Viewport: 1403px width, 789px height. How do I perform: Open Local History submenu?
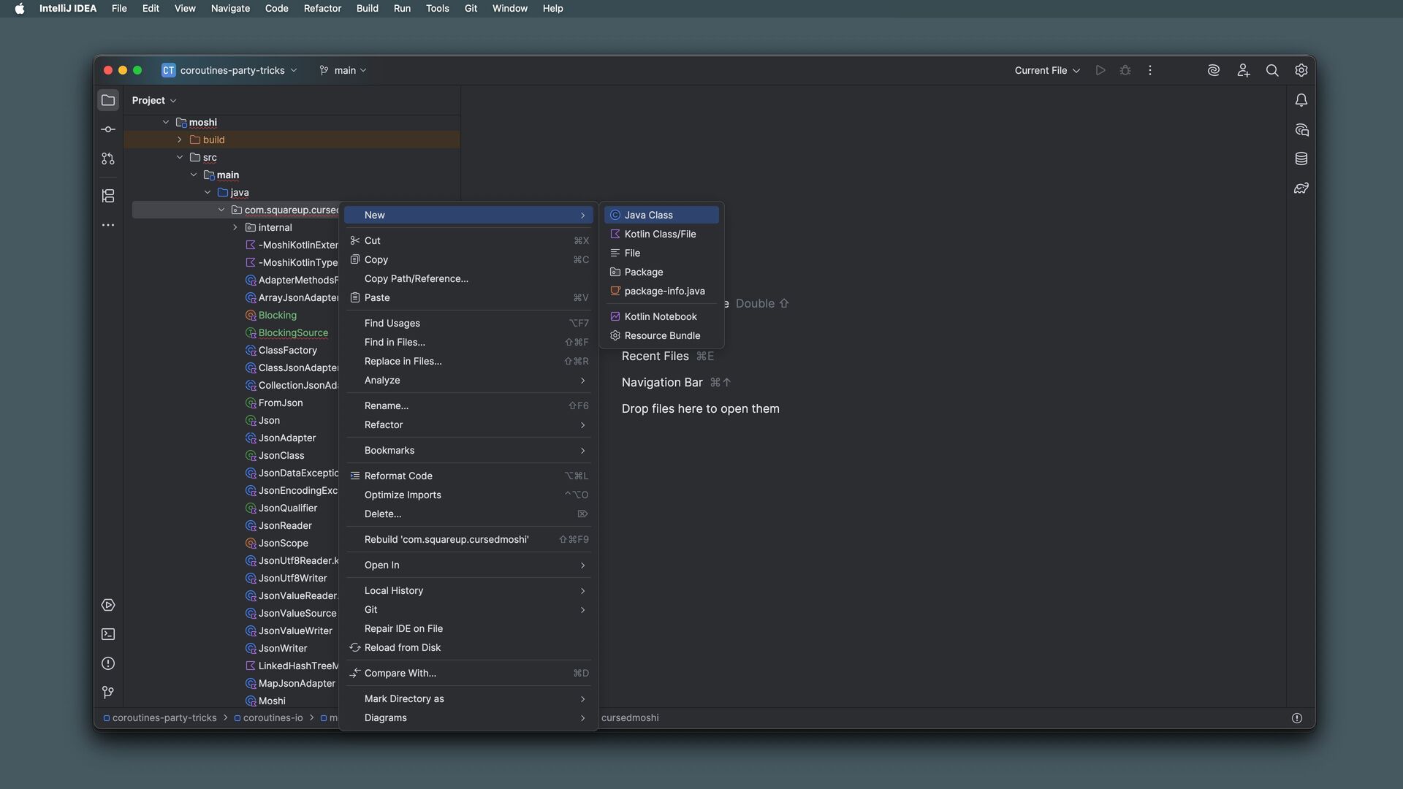pyautogui.click(x=468, y=590)
